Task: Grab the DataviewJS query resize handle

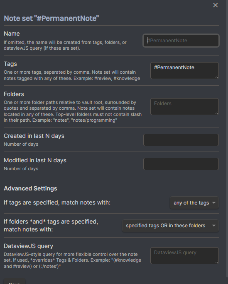Action: (x=216, y=262)
